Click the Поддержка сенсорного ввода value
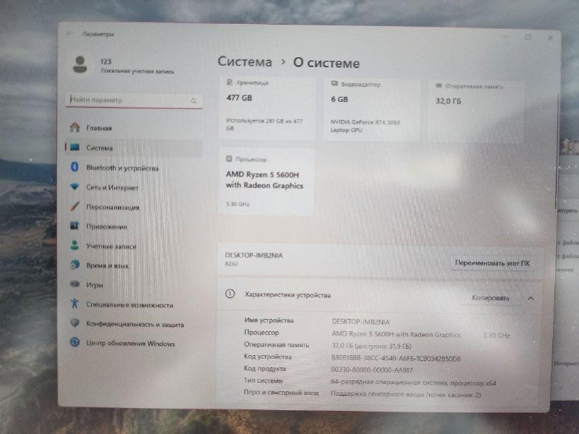 (405, 394)
